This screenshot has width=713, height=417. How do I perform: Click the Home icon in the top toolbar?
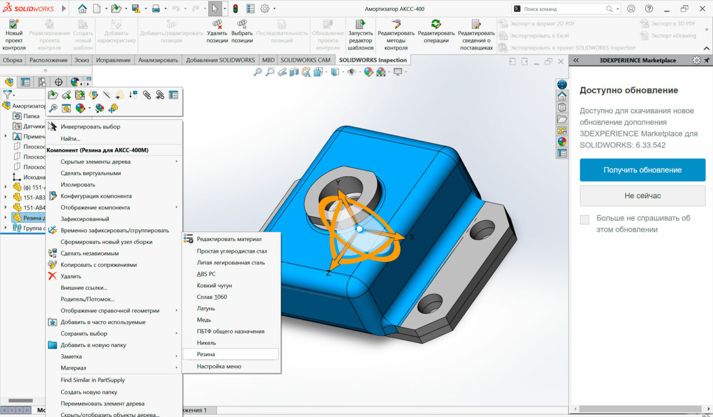tap(82, 9)
